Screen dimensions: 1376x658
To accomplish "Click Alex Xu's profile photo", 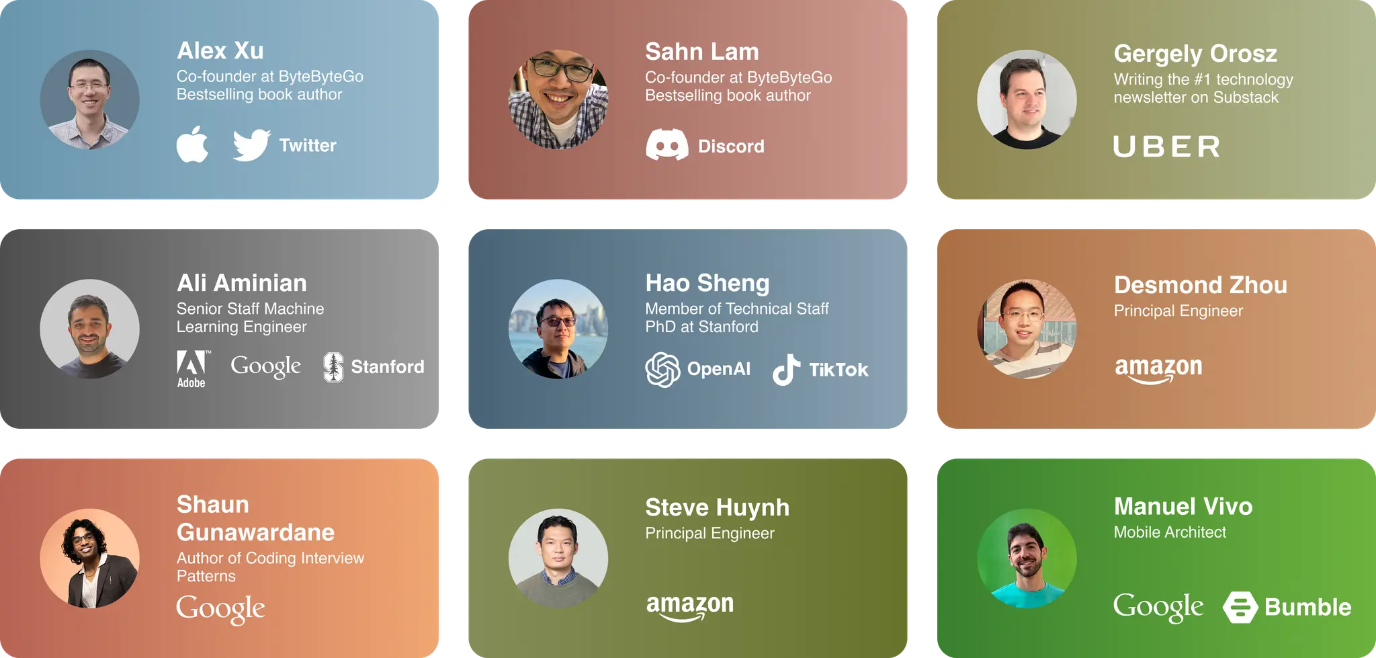I will click(89, 99).
